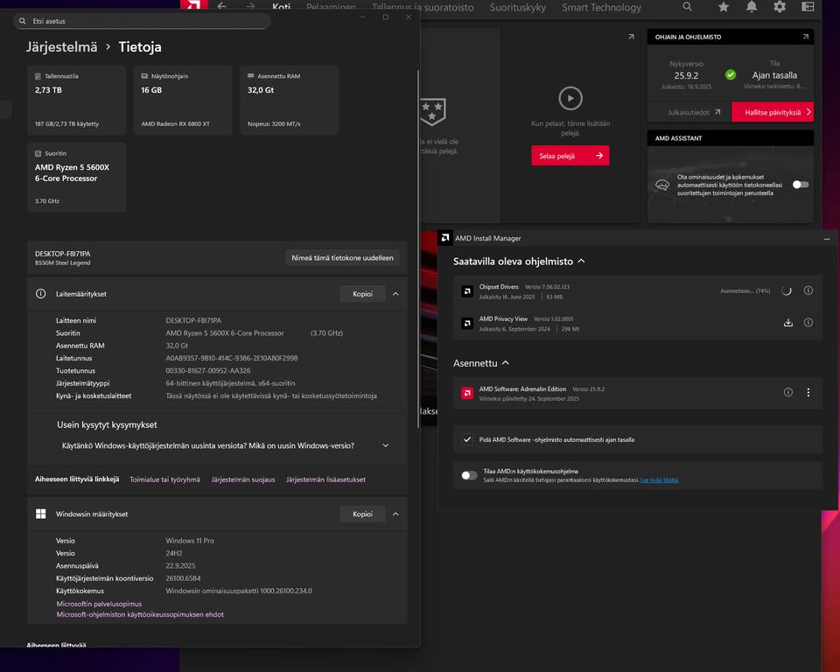Click Hallitse päivityksiä button
Image resolution: width=840 pixels, height=672 pixels.
773,112
